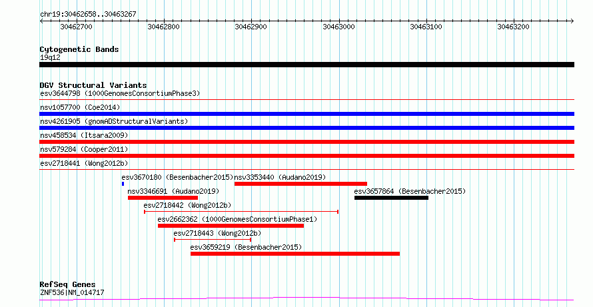Viewport: 593px width, 307px height.
Task: Click the ZNF536|NM_014717 gene label
Action: pyautogui.click(x=72, y=292)
